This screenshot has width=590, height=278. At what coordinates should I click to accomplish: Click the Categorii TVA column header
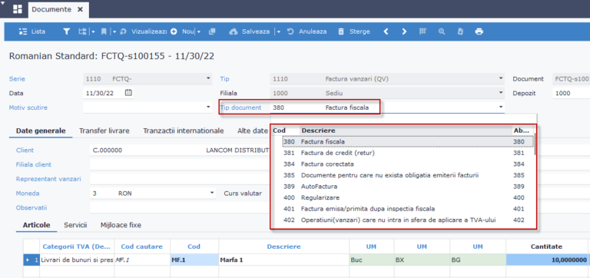tap(77, 247)
